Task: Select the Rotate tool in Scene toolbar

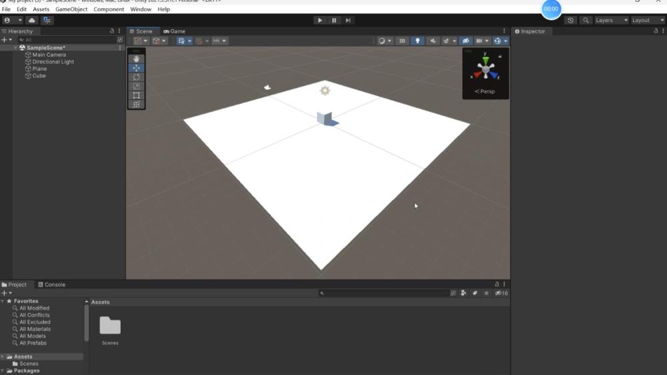Action: coord(136,77)
